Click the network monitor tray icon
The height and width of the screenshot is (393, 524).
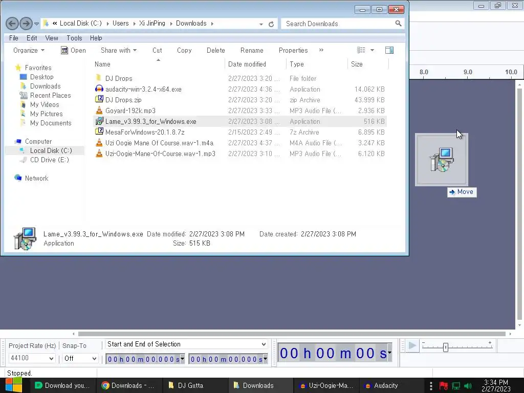tap(456, 386)
